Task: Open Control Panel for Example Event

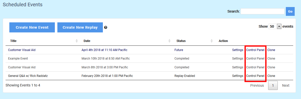Action: (255, 59)
